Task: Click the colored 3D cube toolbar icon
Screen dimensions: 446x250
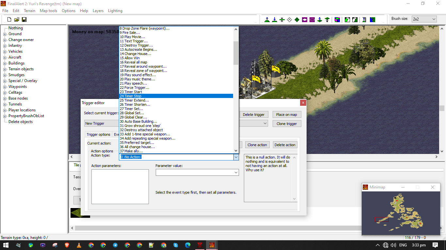Action: click(337, 20)
